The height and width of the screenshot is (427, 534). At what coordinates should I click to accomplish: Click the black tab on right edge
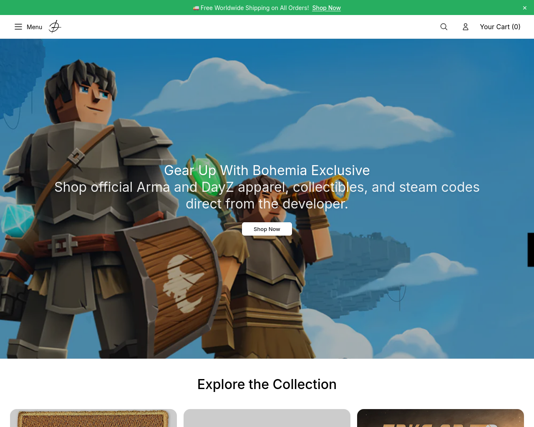[x=531, y=250]
